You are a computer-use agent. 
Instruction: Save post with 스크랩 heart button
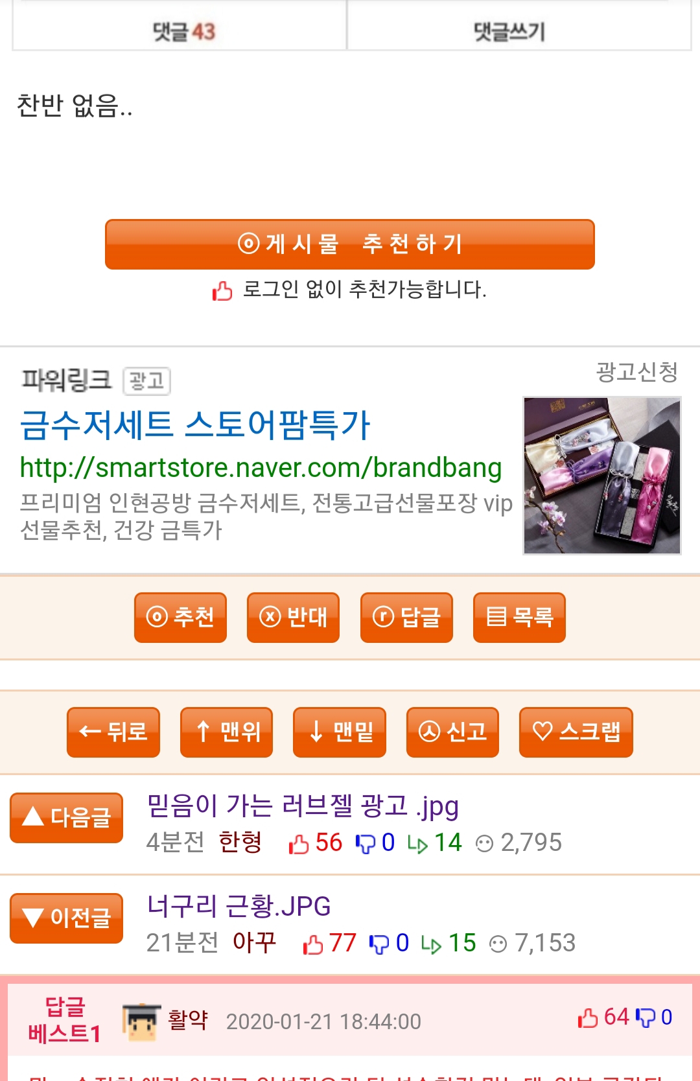576,732
